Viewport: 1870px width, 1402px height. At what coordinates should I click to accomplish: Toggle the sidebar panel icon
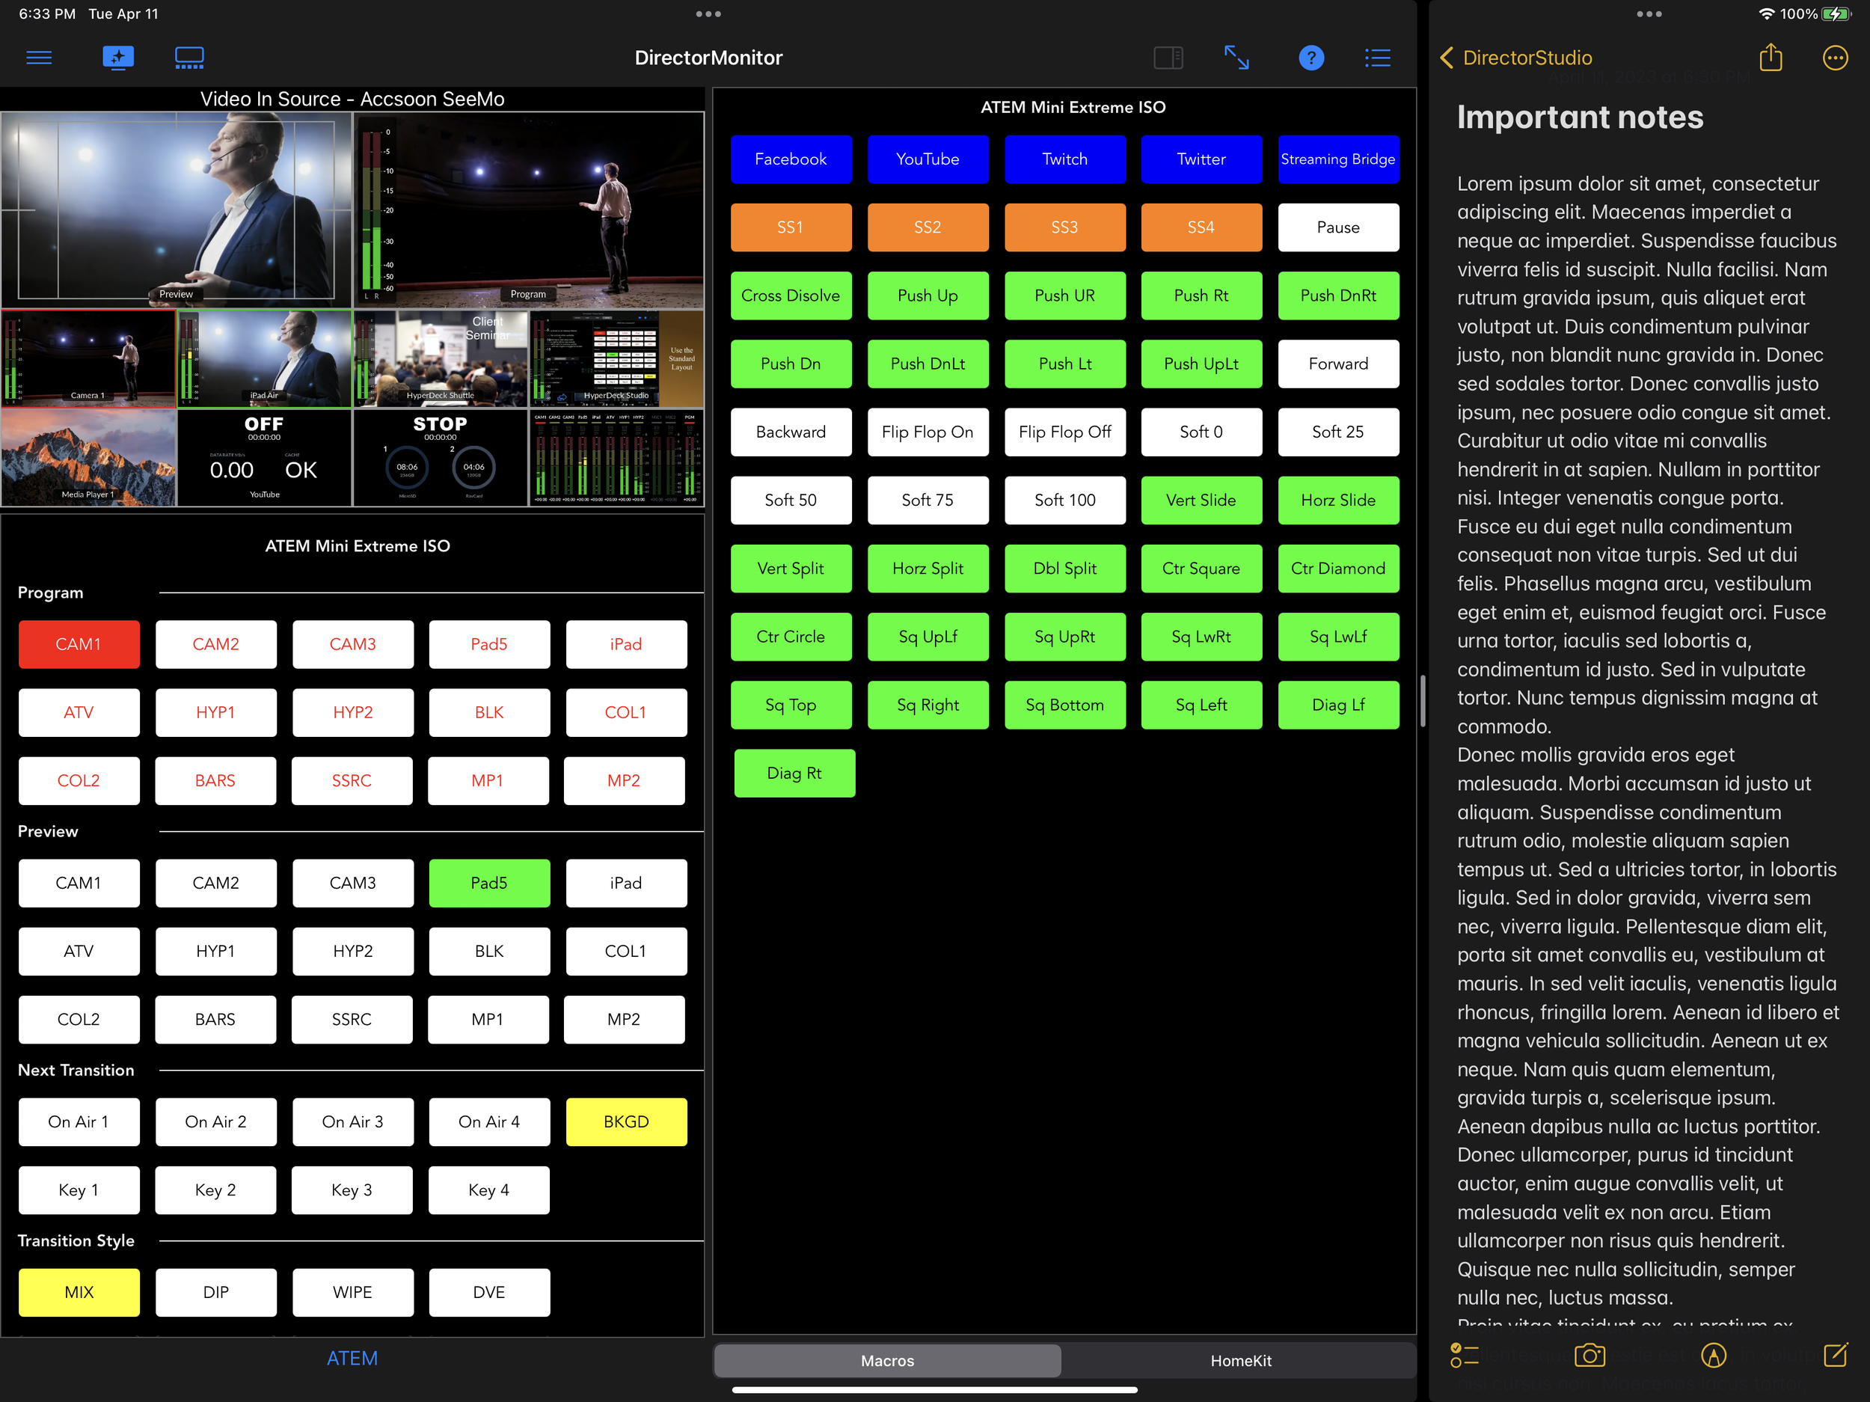pyautogui.click(x=1168, y=58)
